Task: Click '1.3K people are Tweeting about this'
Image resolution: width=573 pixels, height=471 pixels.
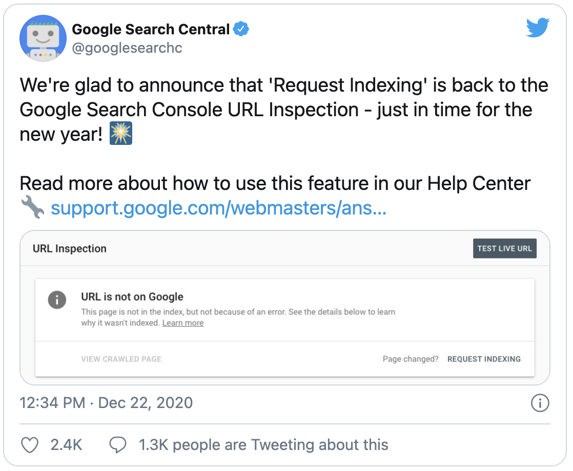Action: pyautogui.click(x=263, y=445)
